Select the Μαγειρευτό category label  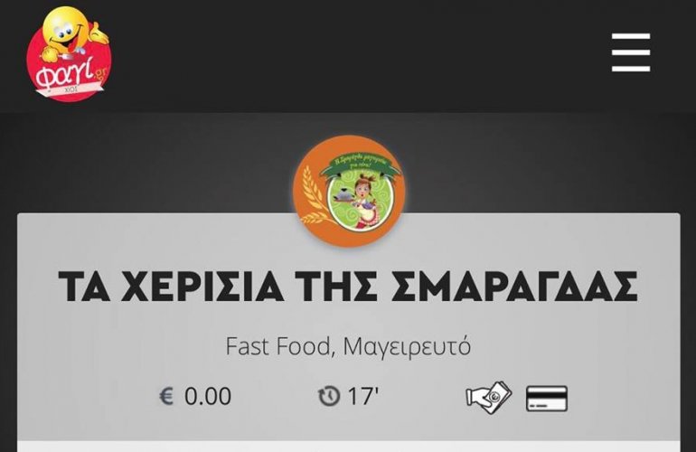[407, 347]
